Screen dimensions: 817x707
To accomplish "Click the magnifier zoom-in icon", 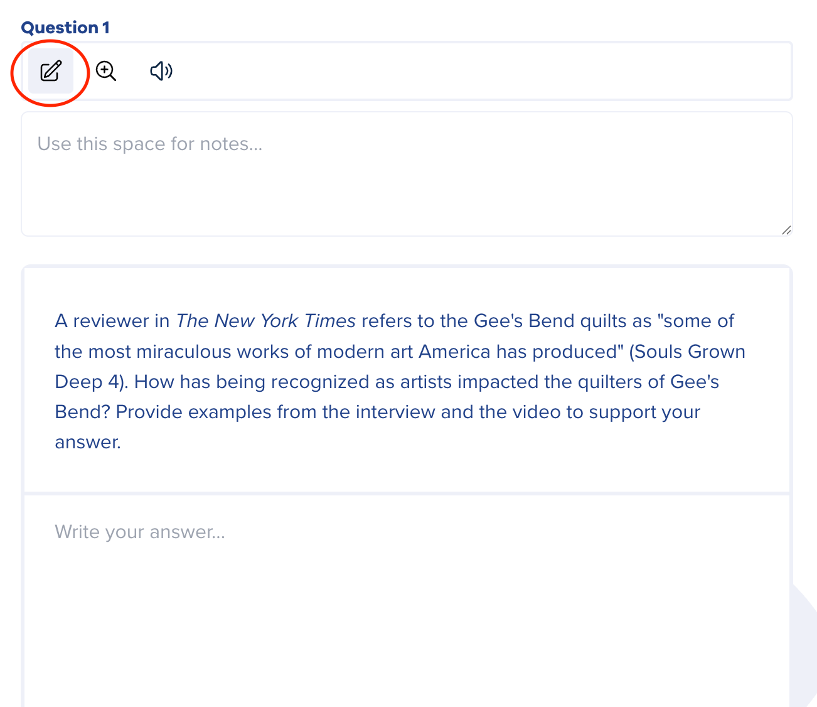I will pos(106,71).
